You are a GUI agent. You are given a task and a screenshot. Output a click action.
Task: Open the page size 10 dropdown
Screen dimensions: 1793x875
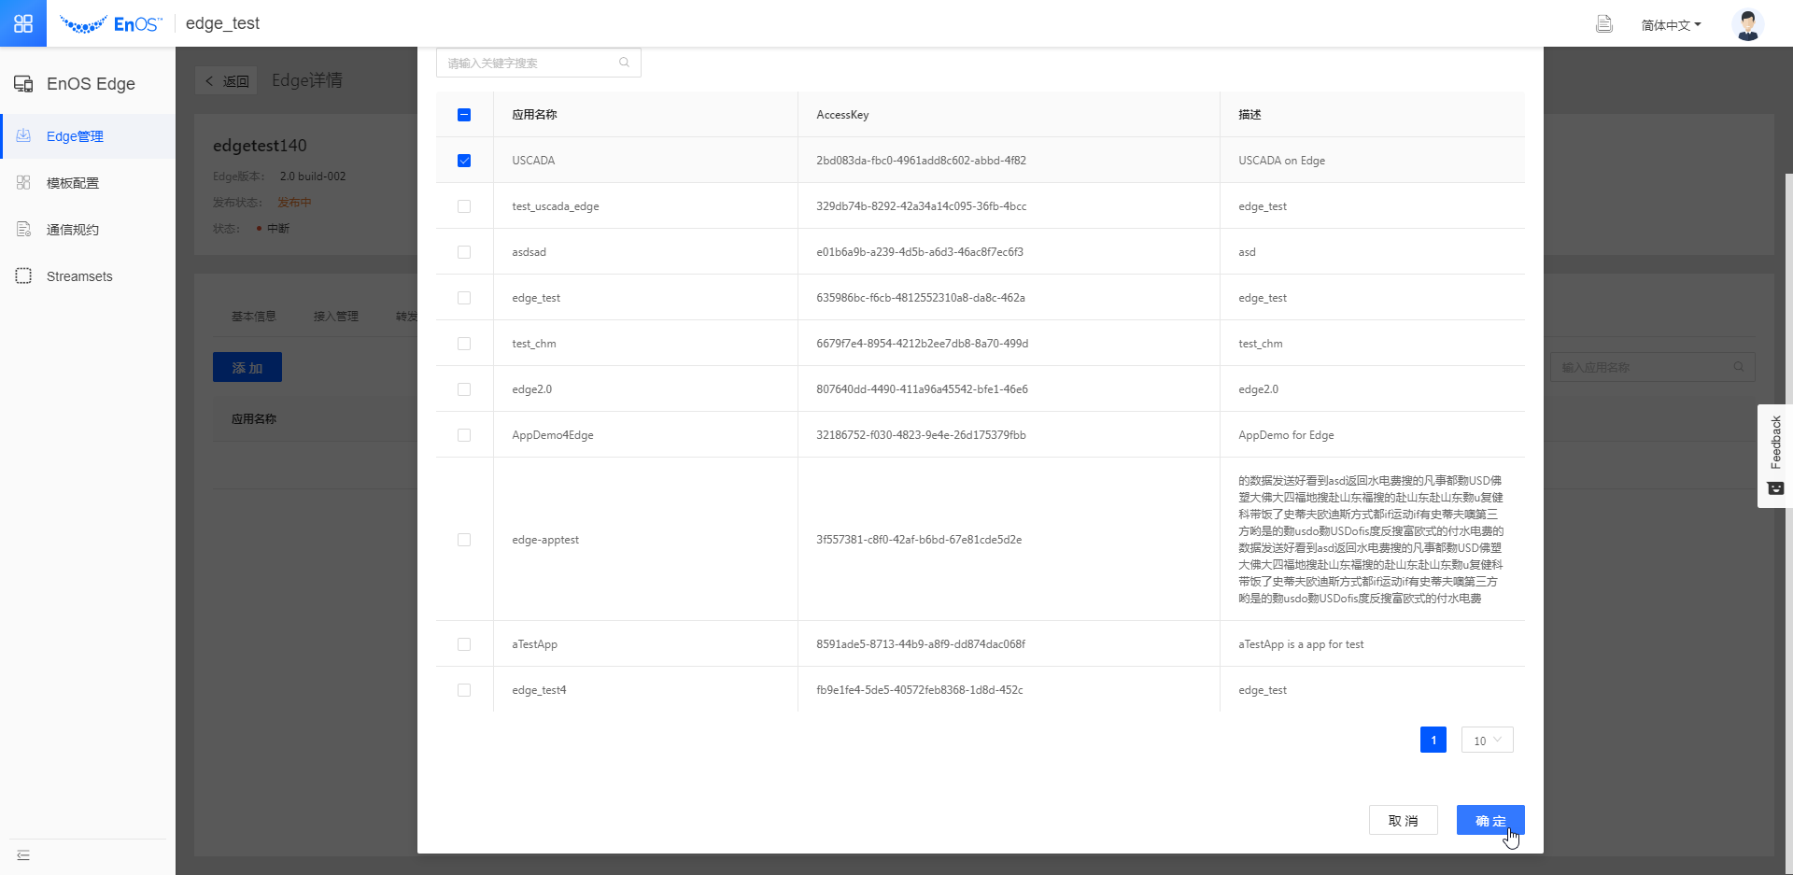click(x=1487, y=740)
